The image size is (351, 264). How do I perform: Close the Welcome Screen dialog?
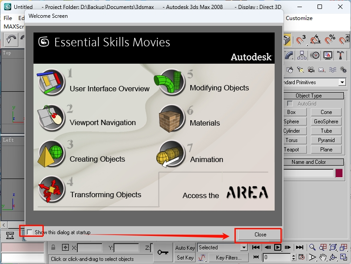(x=260, y=235)
